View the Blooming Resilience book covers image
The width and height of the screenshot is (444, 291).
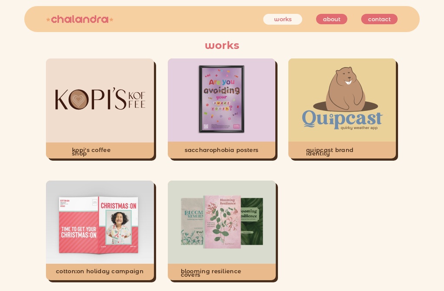pyautogui.click(x=222, y=222)
